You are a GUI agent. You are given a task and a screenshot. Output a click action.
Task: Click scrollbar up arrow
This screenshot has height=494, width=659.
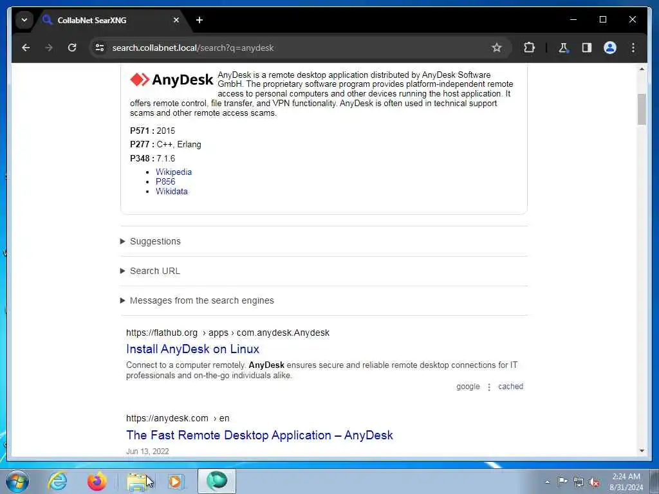642,69
